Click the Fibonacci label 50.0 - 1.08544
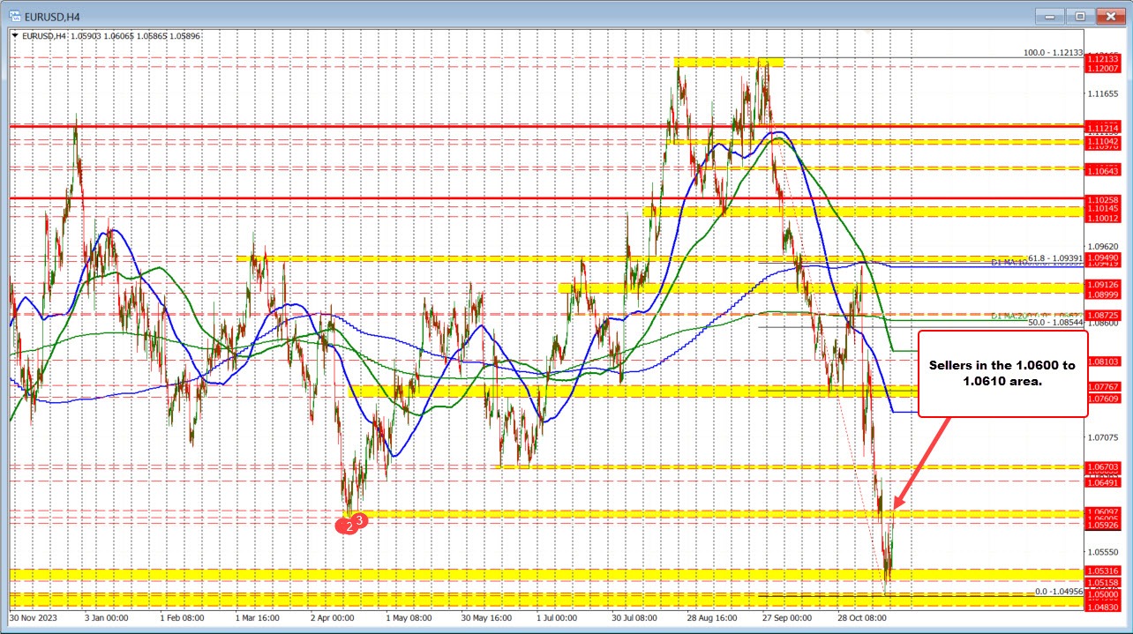Viewport: 1133px width, 634px height. click(1054, 323)
